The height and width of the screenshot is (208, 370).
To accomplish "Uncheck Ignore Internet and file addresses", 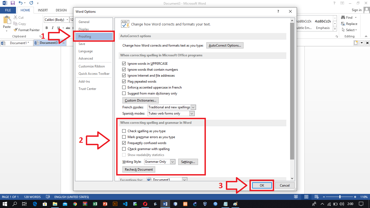I will click(124, 76).
